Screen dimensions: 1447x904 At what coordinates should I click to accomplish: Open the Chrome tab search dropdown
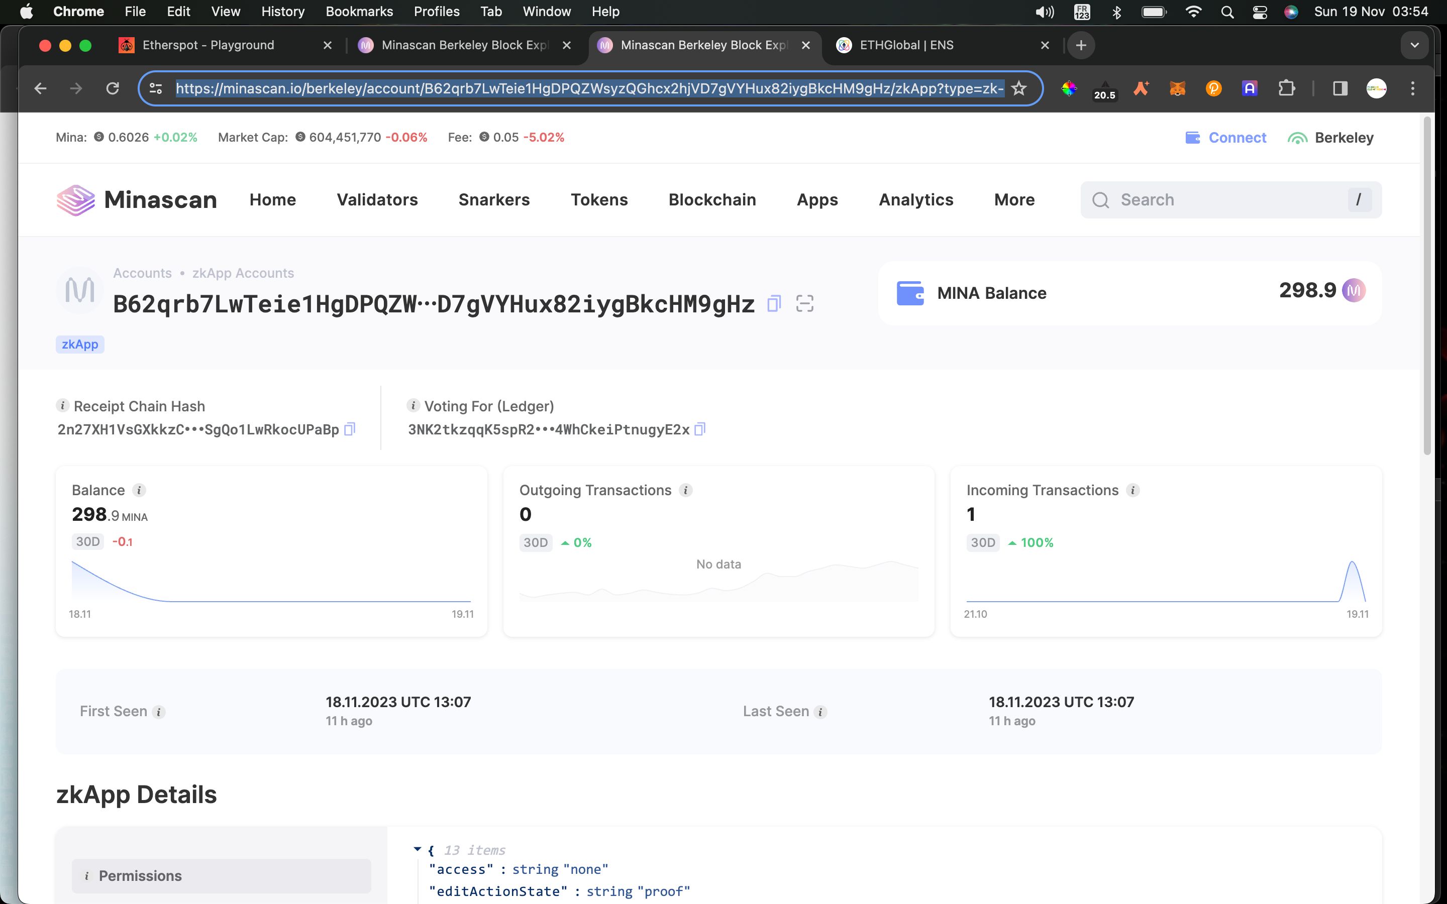point(1414,45)
